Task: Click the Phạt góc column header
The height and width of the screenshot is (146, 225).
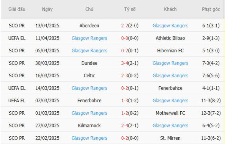Action: point(211,9)
